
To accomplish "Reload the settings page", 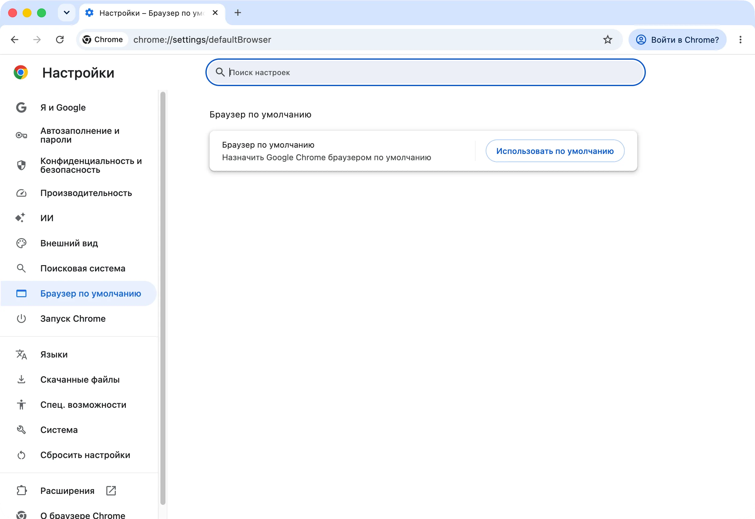I will coord(59,40).
